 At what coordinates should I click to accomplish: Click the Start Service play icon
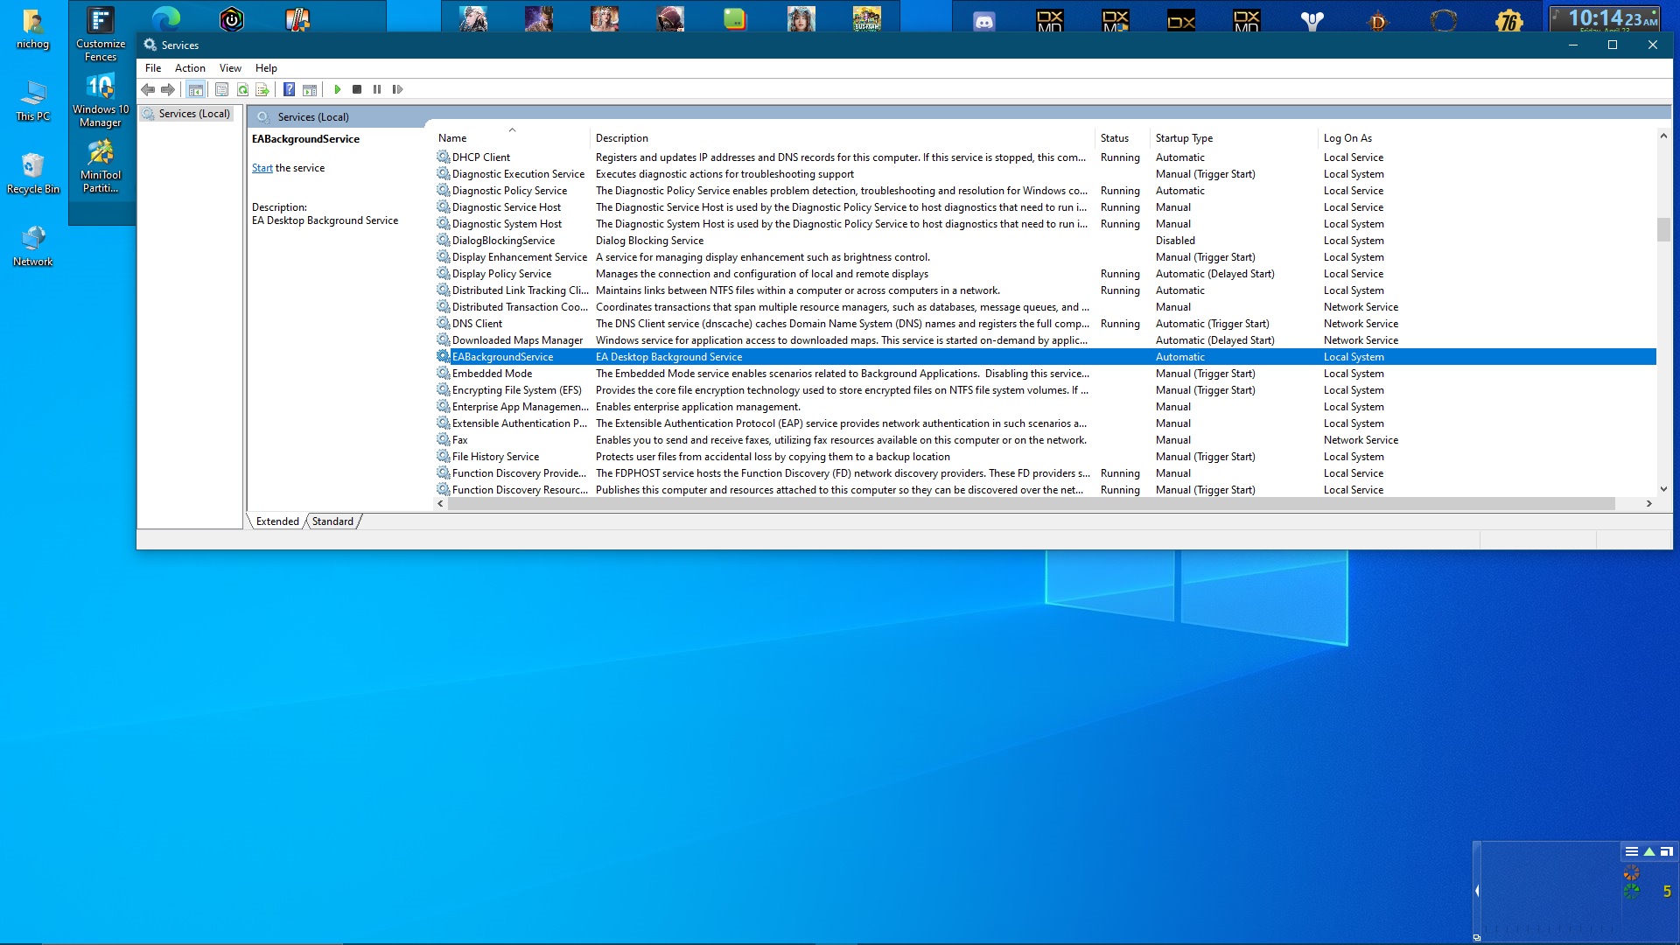click(x=337, y=89)
